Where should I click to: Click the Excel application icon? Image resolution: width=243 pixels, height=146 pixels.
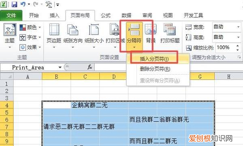(x=3, y=4)
